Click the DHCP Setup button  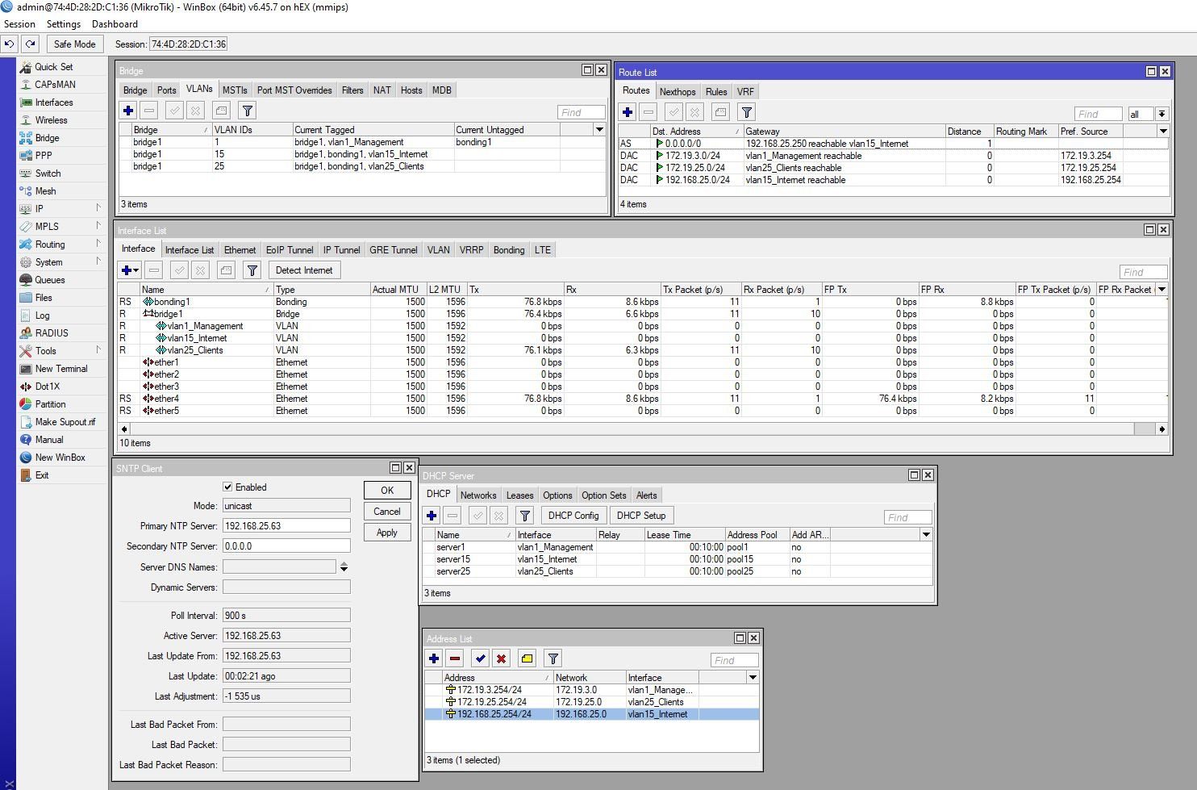point(641,516)
